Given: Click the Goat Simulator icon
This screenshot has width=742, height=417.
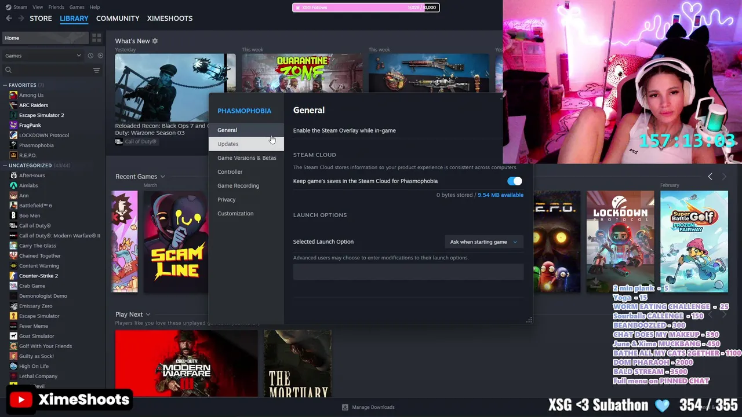Looking at the screenshot, I should (x=13, y=336).
